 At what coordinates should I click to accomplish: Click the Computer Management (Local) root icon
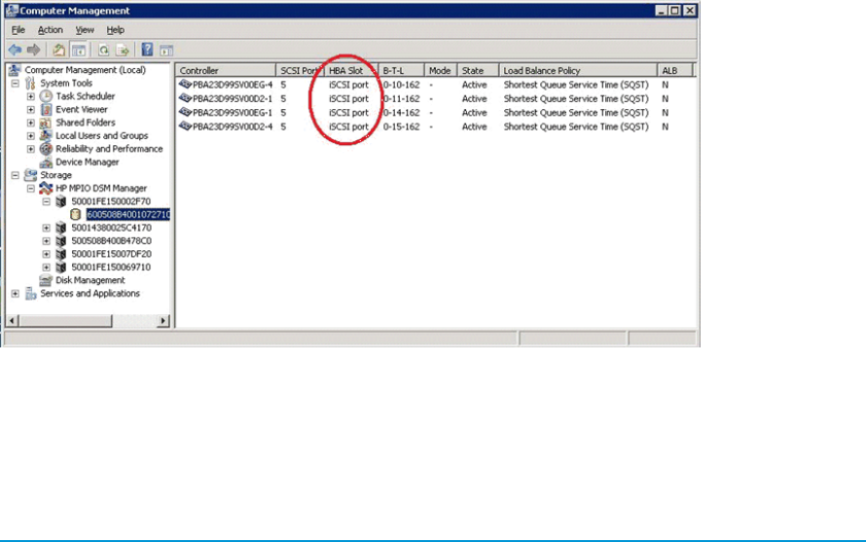15,70
